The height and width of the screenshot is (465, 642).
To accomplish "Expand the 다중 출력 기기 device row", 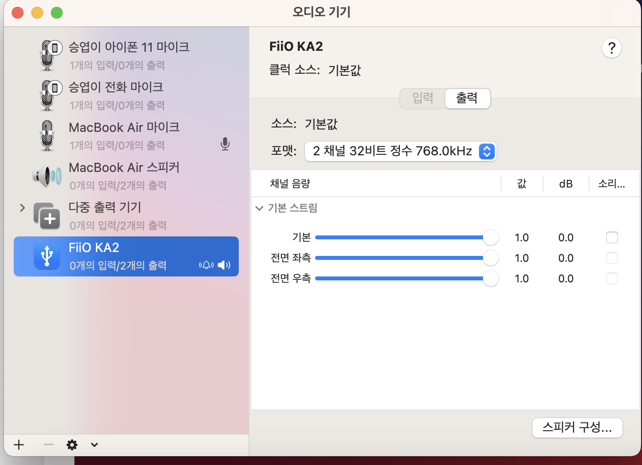I will click(22, 208).
